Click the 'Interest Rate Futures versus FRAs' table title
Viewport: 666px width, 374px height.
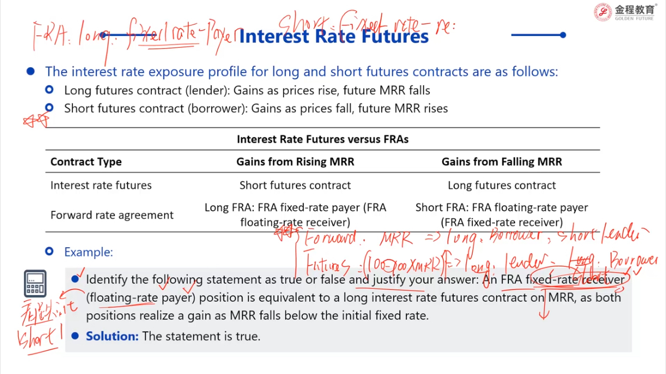click(322, 139)
